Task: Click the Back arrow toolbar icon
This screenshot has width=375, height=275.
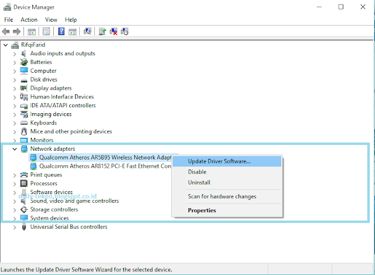Action: [x=6, y=31]
